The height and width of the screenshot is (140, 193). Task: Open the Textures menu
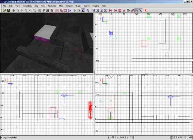pos(52,6)
